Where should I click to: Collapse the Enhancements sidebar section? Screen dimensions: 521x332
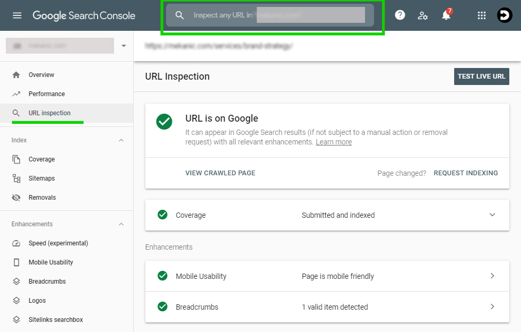(121, 224)
